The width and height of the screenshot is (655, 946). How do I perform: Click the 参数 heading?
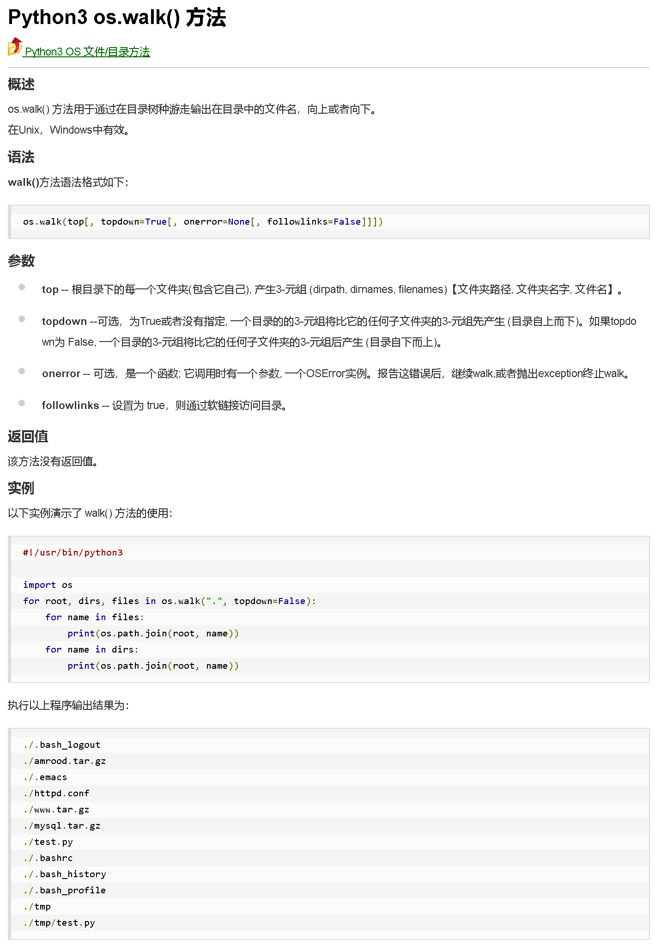pyautogui.click(x=21, y=261)
